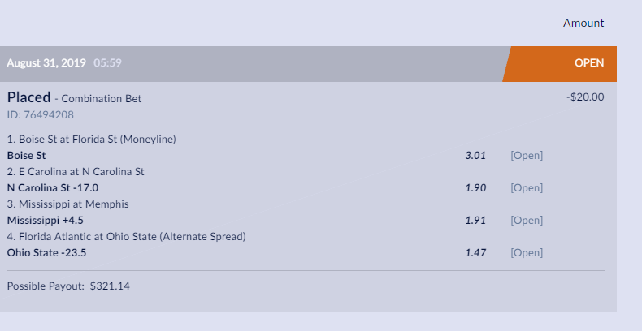Click the orange OPEN status badge

coord(560,64)
